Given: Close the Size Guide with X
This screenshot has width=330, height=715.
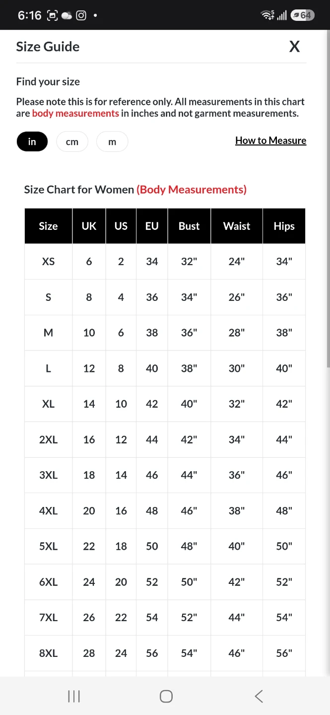Looking at the screenshot, I should point(295,47).
